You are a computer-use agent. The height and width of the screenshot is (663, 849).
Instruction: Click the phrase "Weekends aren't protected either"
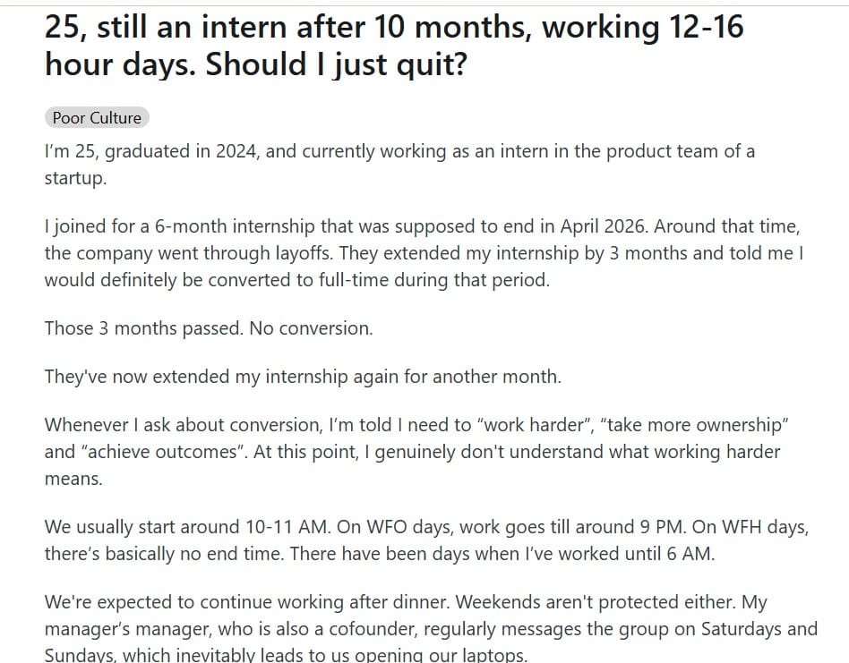pos(595,602)
